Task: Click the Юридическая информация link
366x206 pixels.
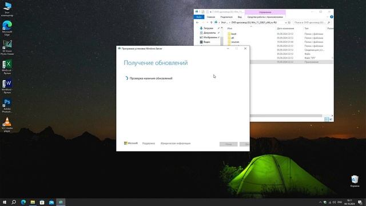Action: coord(176,144)
